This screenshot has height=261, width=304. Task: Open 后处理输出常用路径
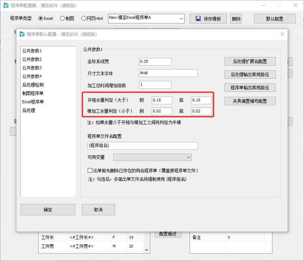[250, 74]
